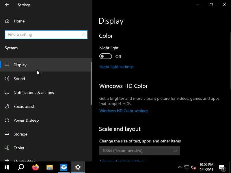The height and width of the screenshot is (173, 231).
Task: Click the Focus assist moon icon
Action: 7,106
